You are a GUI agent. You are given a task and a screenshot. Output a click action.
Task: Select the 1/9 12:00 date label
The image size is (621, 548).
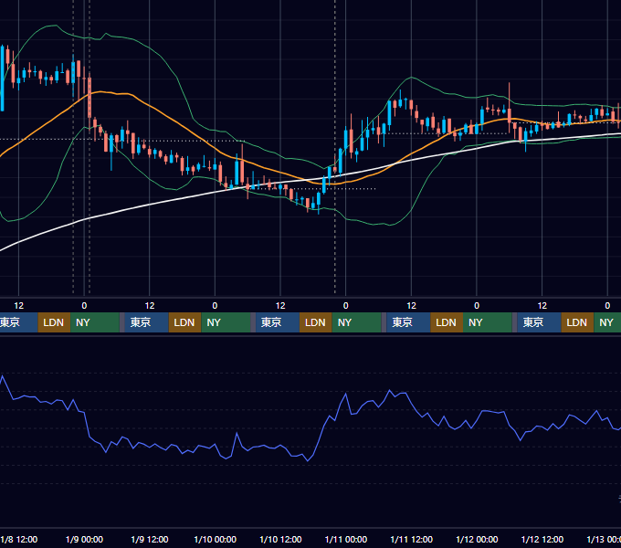click(x=150, y=539)
